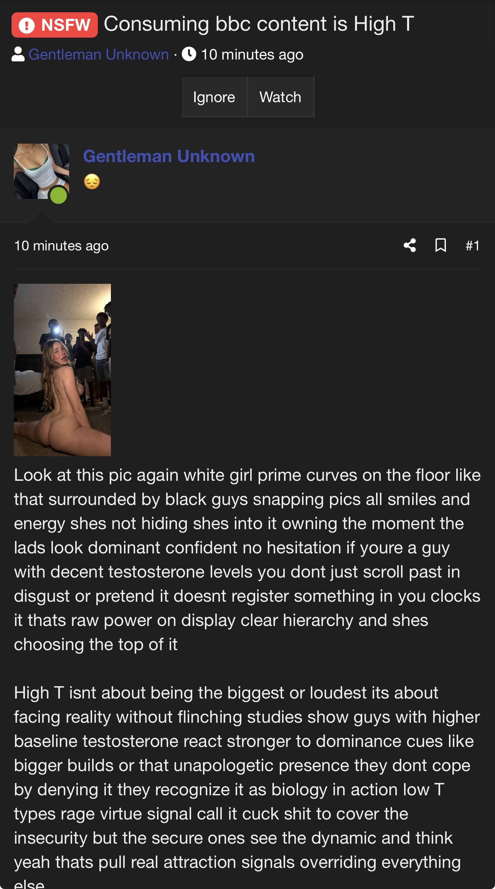The height and width of the screenshot is (889, 495).
Task: Click the exclamation icon in the NSFW badge
Action: pos(26,25)
